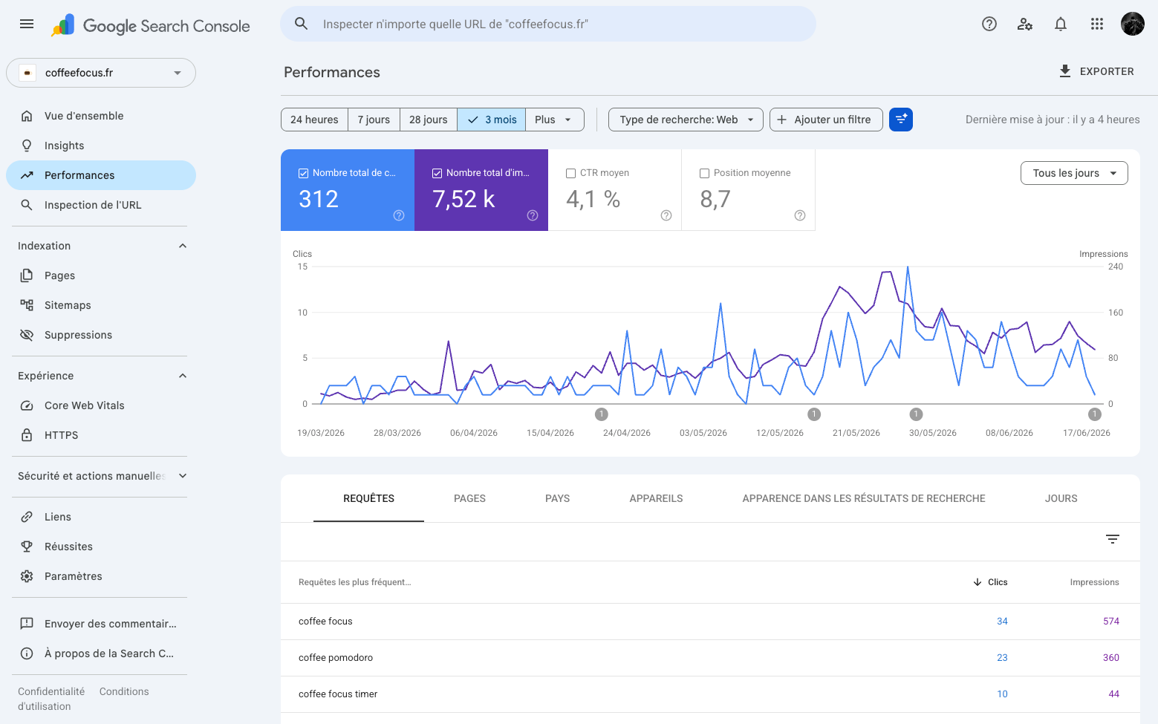Open the notifications bell

(1060, 24)
